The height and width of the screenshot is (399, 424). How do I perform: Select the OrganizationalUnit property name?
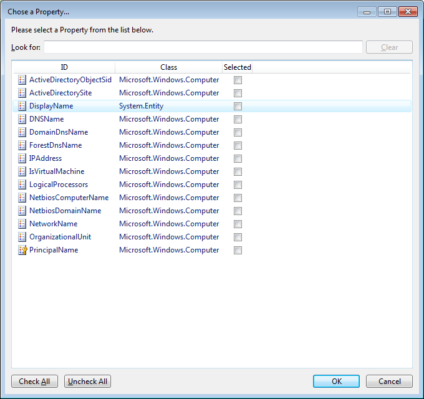60,237
